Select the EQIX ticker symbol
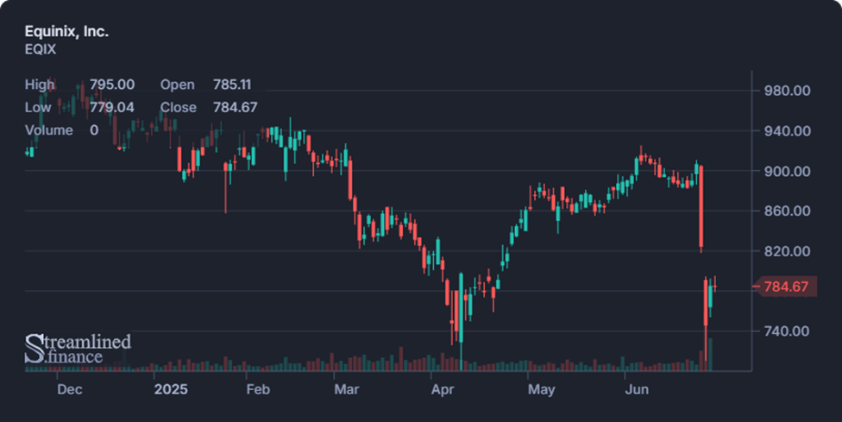The image size is (842, 422). tap(41, 49)
